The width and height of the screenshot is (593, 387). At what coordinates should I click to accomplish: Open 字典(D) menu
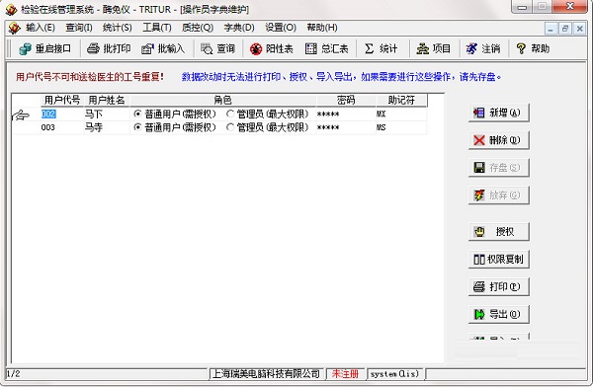(x=239, y=28)
